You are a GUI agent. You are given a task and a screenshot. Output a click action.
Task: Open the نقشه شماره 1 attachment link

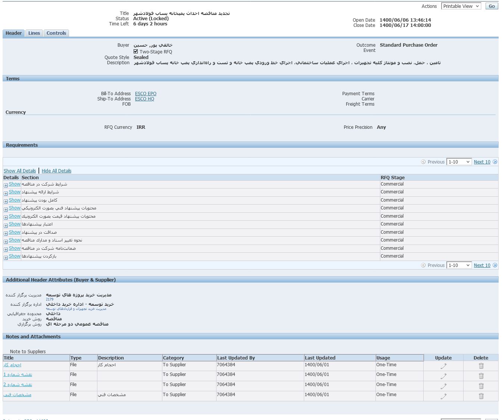pyautogui.click(x=18, y=374)
